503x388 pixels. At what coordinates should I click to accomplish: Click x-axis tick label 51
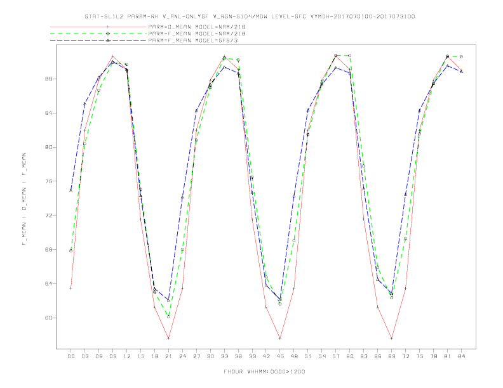308,356
